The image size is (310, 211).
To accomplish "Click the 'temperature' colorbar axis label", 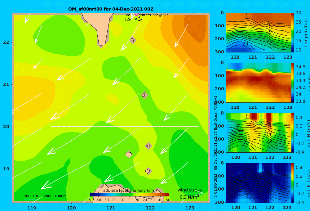I will coord(306,32).
